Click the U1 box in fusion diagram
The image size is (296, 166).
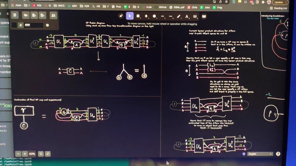pos(58,41)
